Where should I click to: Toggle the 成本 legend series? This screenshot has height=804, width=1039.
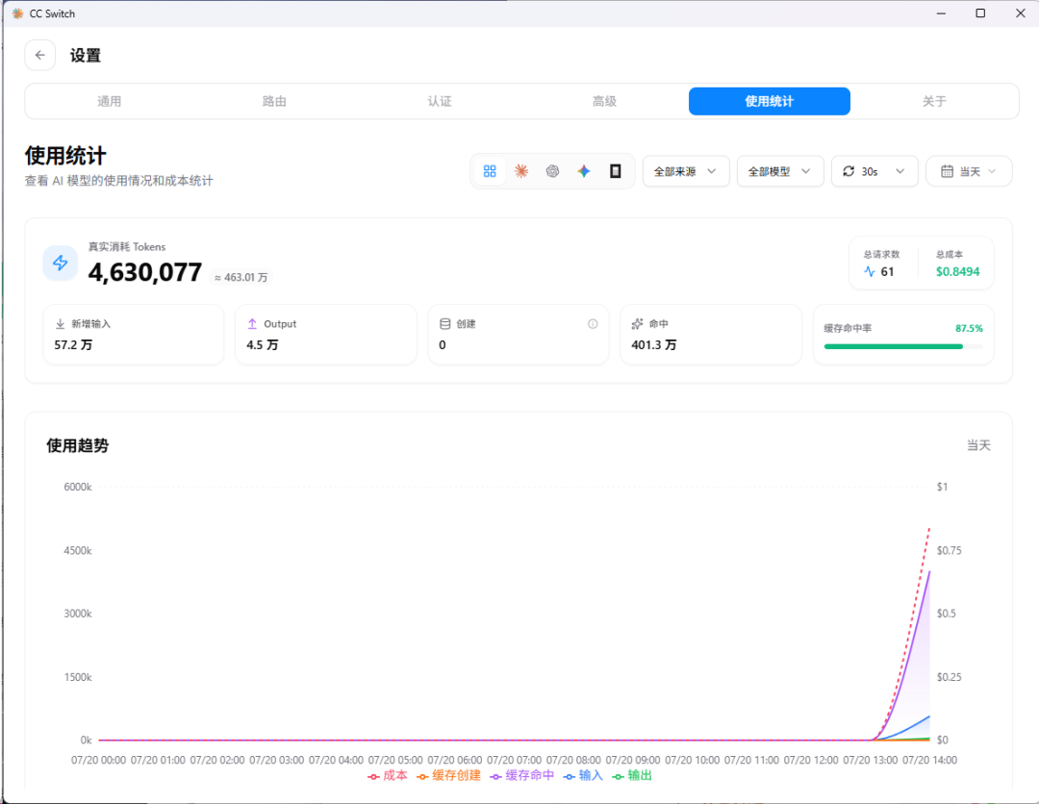pyautogui.click(x=388, y=775)
